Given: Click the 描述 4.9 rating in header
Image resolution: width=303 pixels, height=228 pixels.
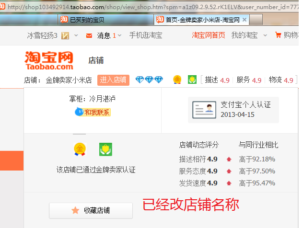Looking at the screenshot, I should click(x=217, y=80).
